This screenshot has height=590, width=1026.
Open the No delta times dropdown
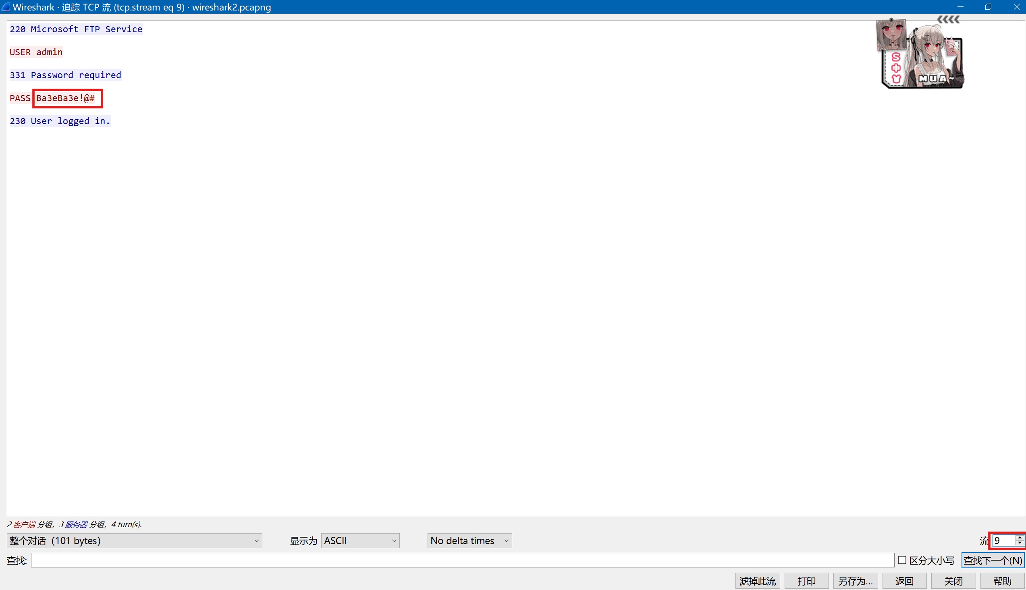[469, 540]
